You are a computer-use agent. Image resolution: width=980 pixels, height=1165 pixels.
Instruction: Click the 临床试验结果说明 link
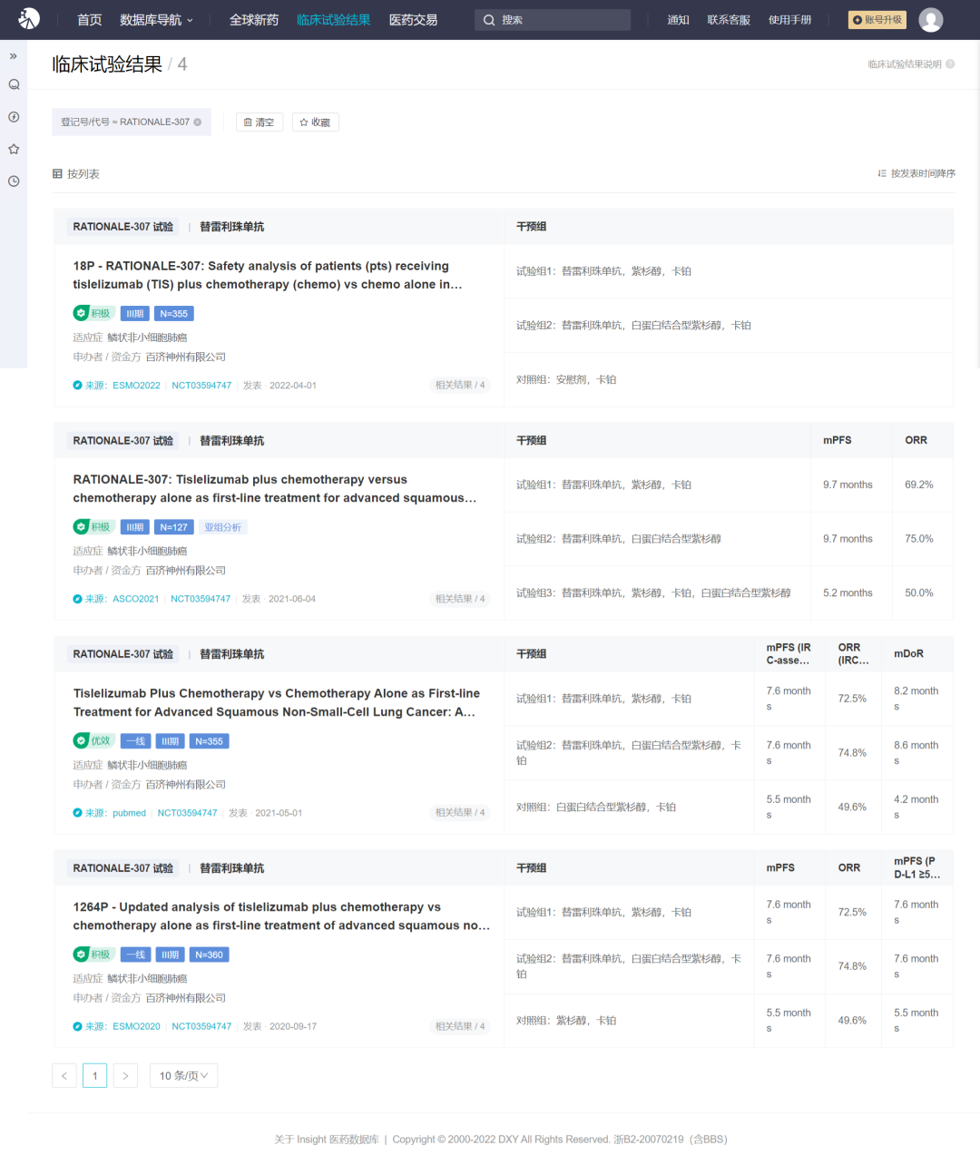[x=904, y=64]
